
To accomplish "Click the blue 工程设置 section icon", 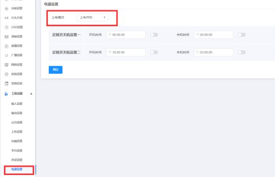I will tap(6, 94).
